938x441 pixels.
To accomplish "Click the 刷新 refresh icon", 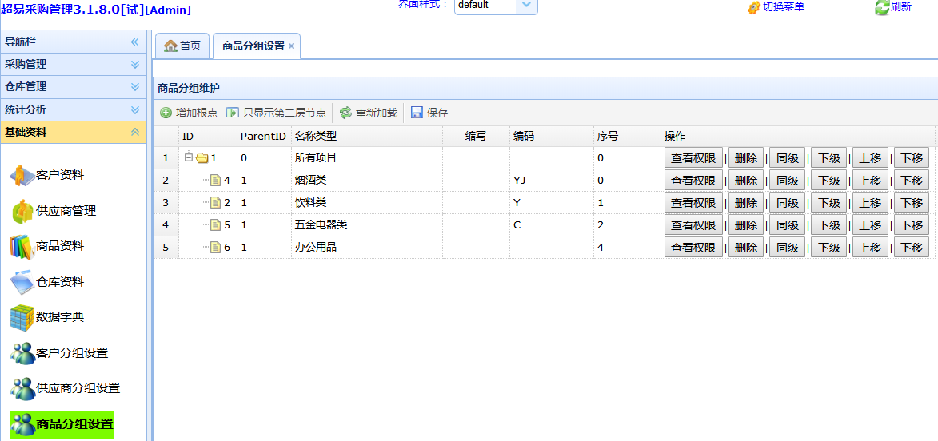I will [892, 7].
